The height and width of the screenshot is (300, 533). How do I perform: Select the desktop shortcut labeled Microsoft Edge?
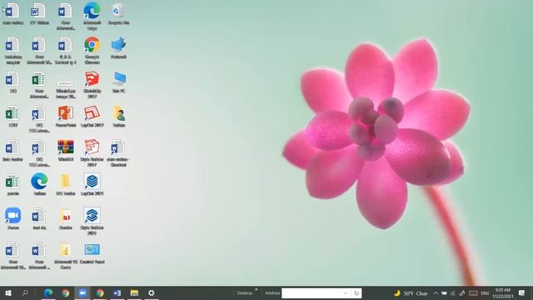(92, 17)
